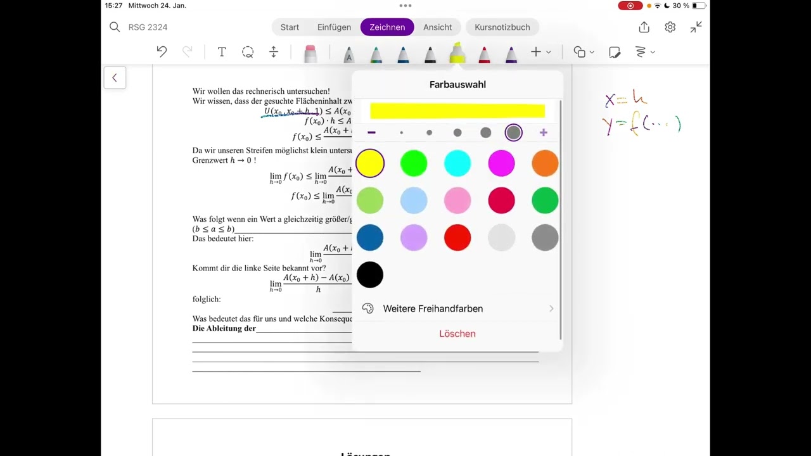Expand dropdown arrow beside the scribble-lines icon

[x=653, y=52]
